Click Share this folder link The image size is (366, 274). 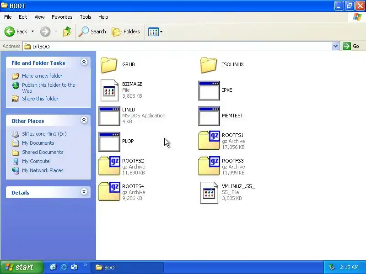point(40,99)
